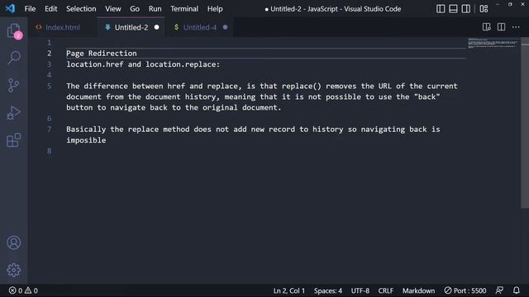This screenshot has width=529, height=297.
Task: Click Port : 5500 Live Server indicator
Action: tap(465, 290)
